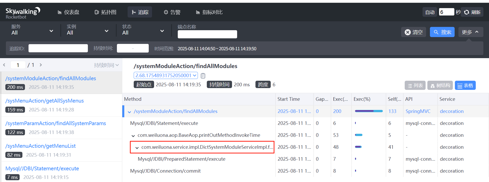Viewport: 489px width, 182px height.
Task: Collapse the 更多 more options
Action: click(x=471, y=32)
